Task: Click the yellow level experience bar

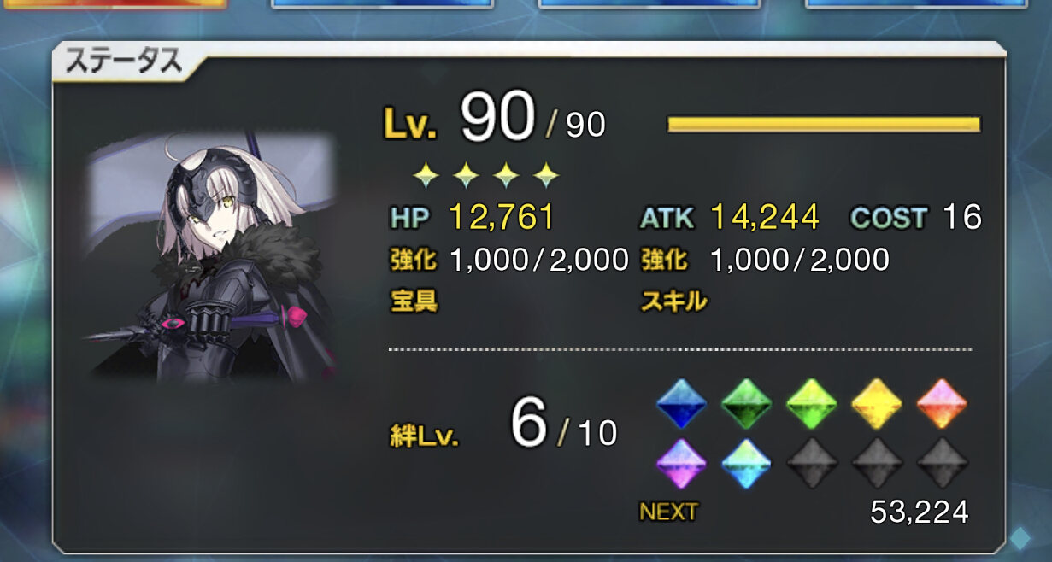Action: point(824,125)
